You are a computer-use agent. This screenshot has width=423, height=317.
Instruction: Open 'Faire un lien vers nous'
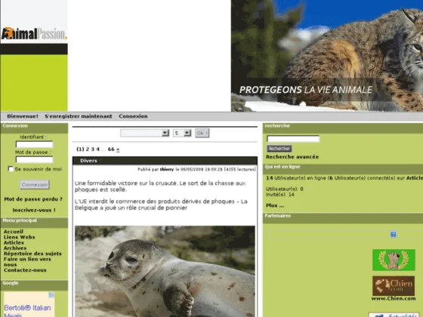pos(27,262)
